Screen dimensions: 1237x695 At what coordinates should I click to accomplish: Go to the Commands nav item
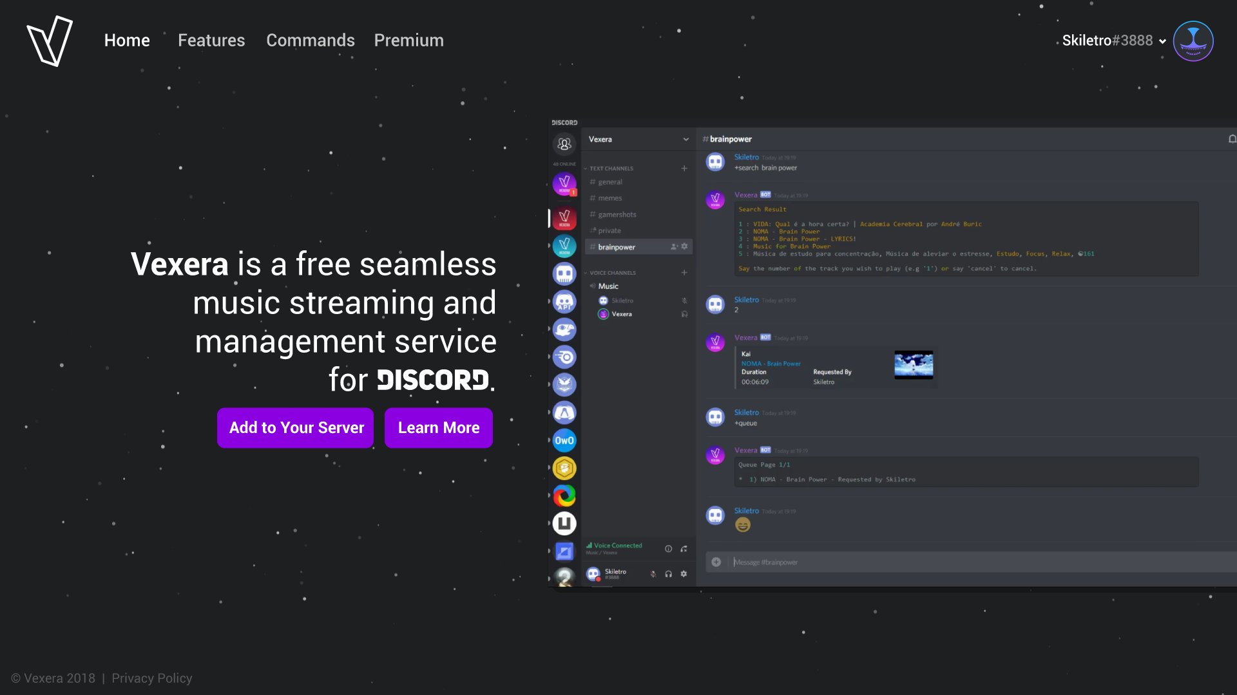click(x=310, y=41)
